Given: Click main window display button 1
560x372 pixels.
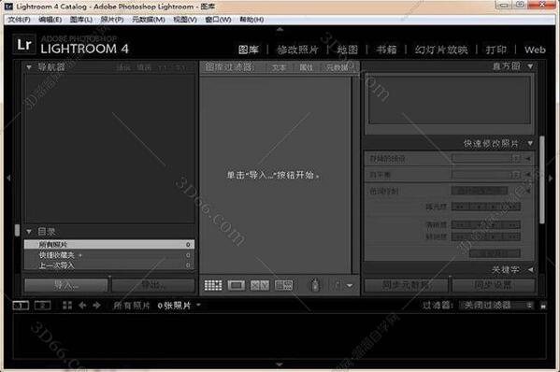Looking at the screenshot, I should click(21, 306).
